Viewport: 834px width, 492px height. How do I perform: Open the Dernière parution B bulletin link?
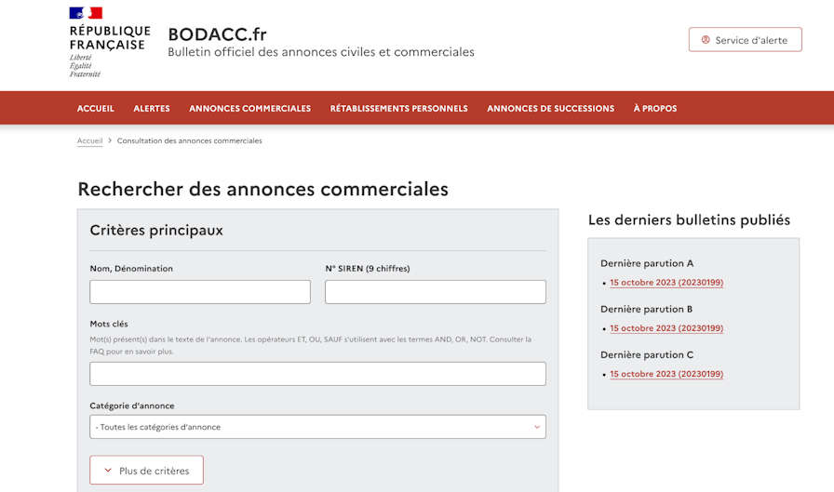pos(666,328)
